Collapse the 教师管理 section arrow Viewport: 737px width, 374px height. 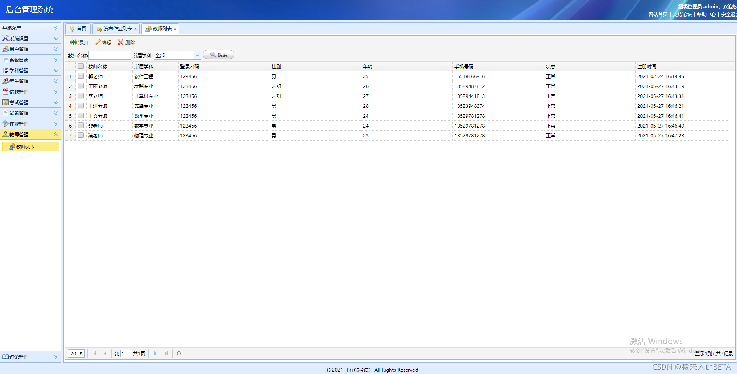(x=56, y=134)
